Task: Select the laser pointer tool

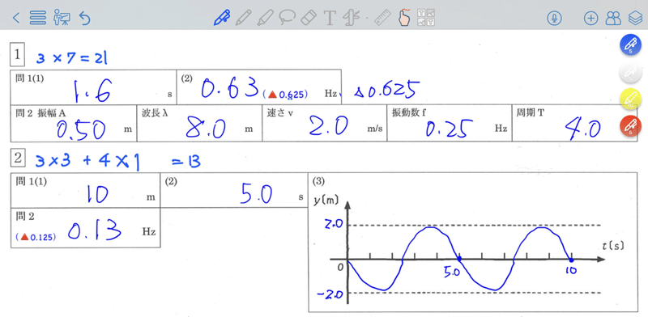Action: pyautogui.click(x=351, y=18)
